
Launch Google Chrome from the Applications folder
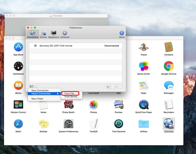tap(169, 66)
